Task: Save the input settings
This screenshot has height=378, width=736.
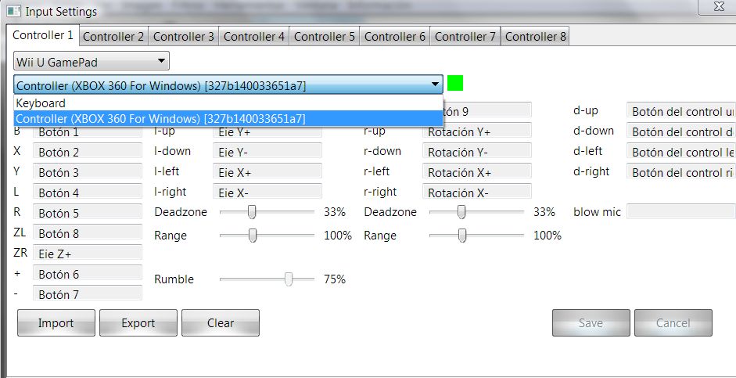Action: 591,323
